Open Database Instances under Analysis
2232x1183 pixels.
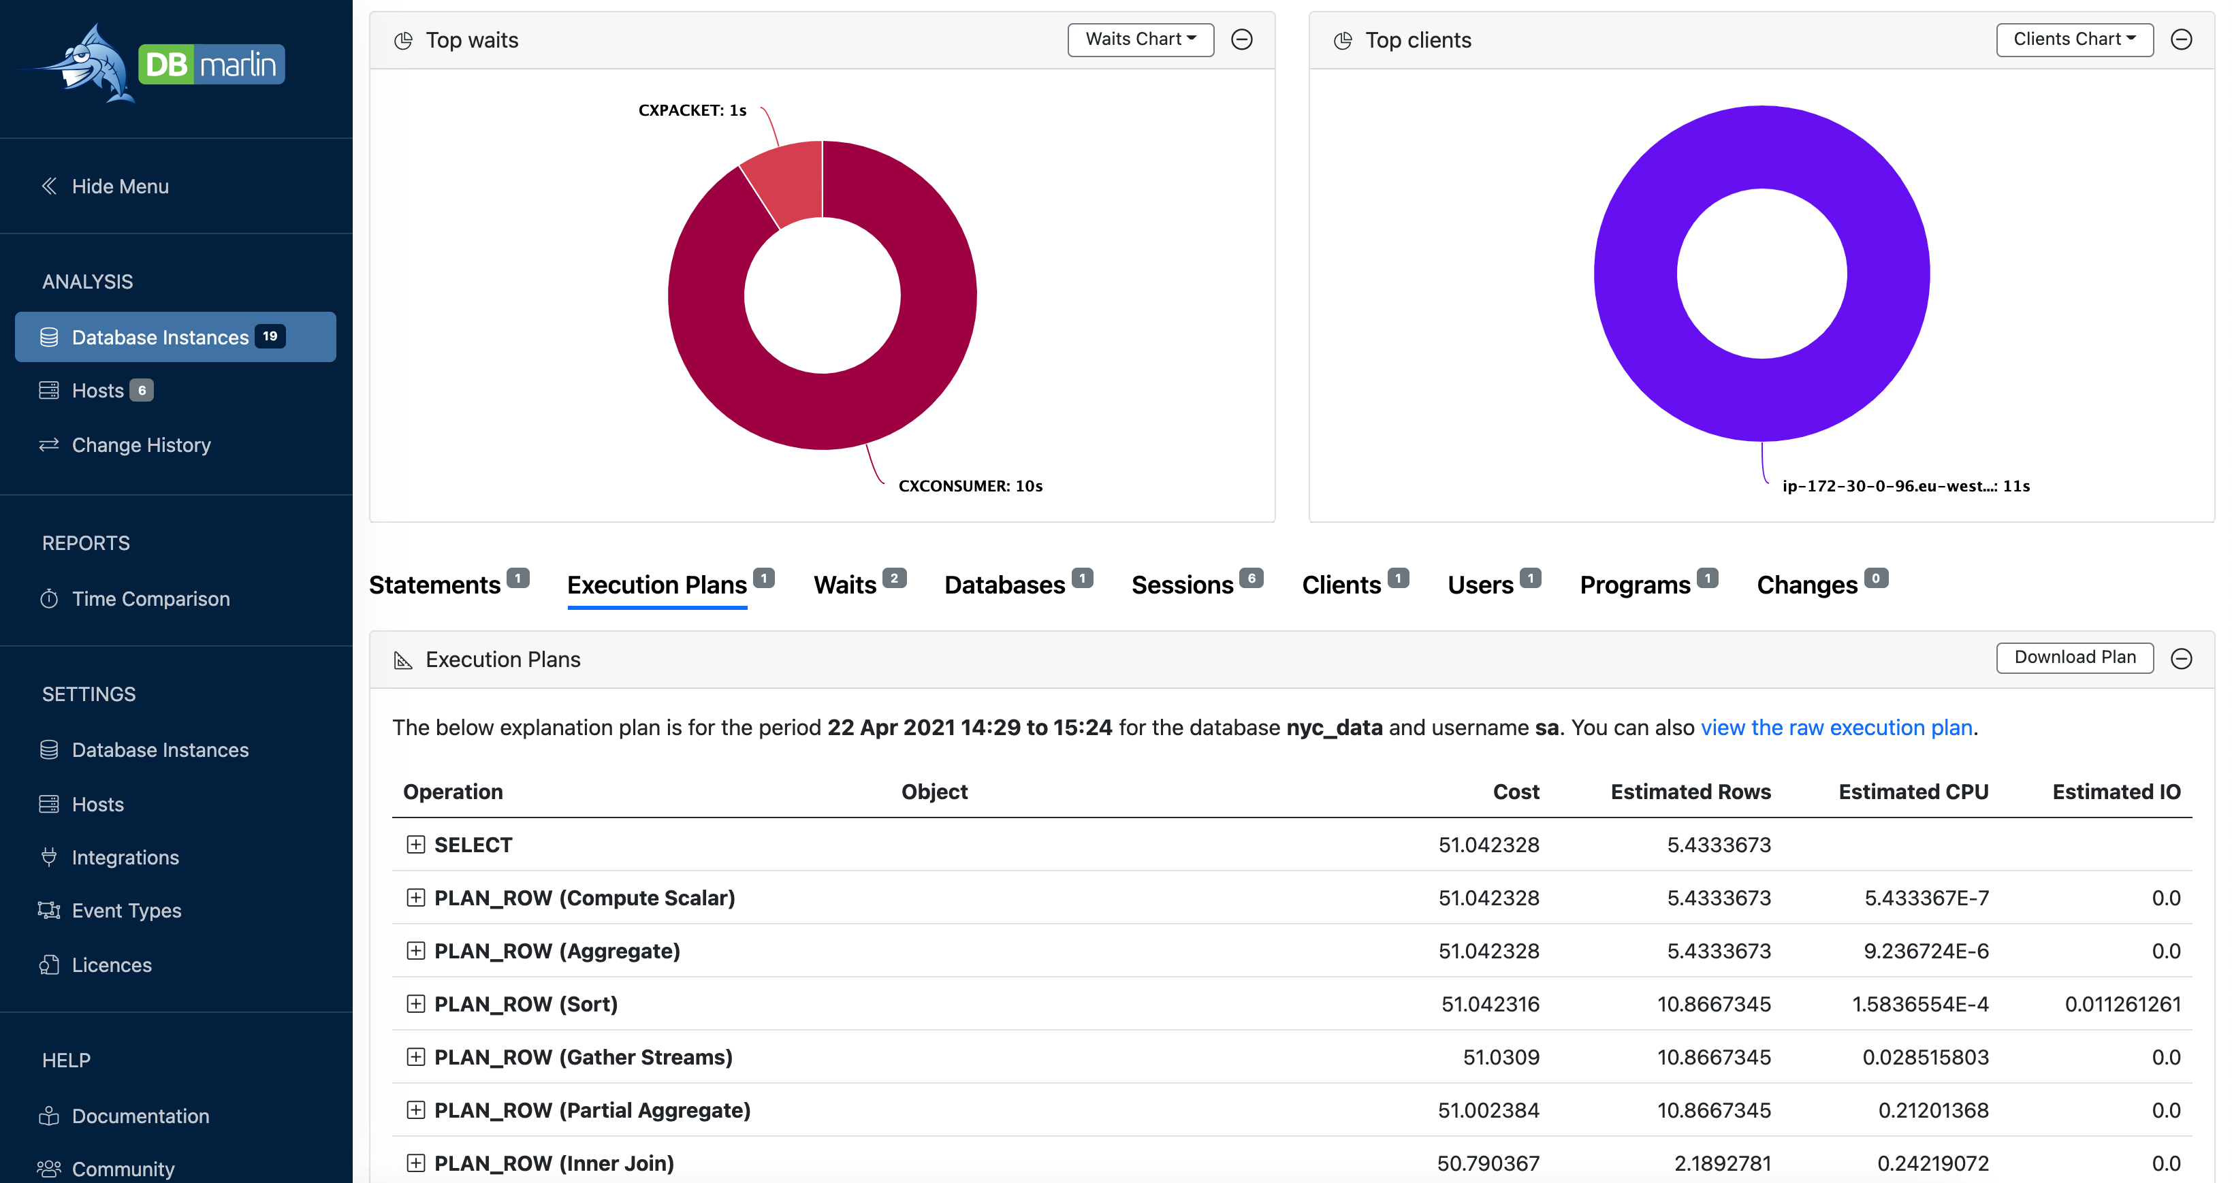(x=176, y=337)
